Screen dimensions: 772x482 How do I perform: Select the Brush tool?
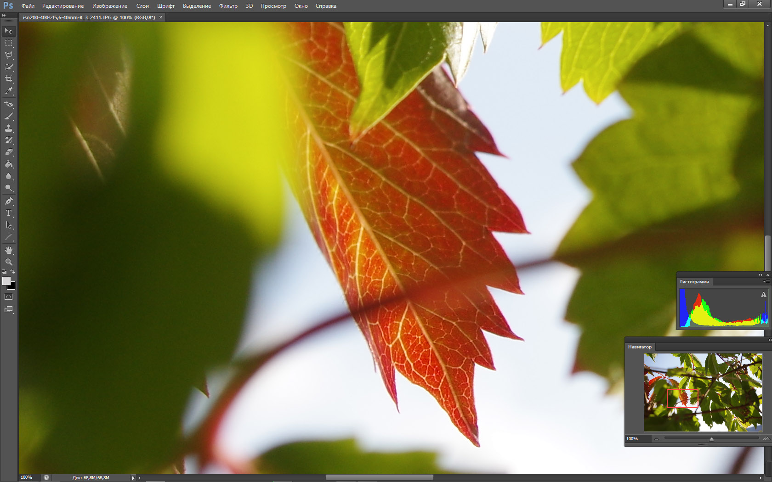pos(9,116)
